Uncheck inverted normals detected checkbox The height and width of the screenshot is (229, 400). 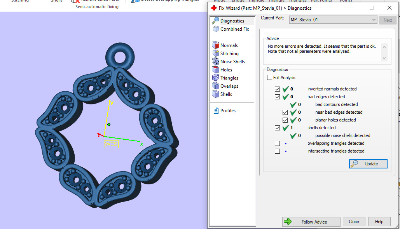[277, 89]
